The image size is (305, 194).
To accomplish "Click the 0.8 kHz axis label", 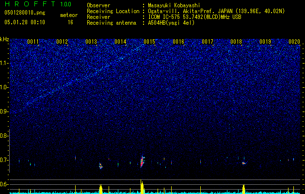I will click(4, 136).
